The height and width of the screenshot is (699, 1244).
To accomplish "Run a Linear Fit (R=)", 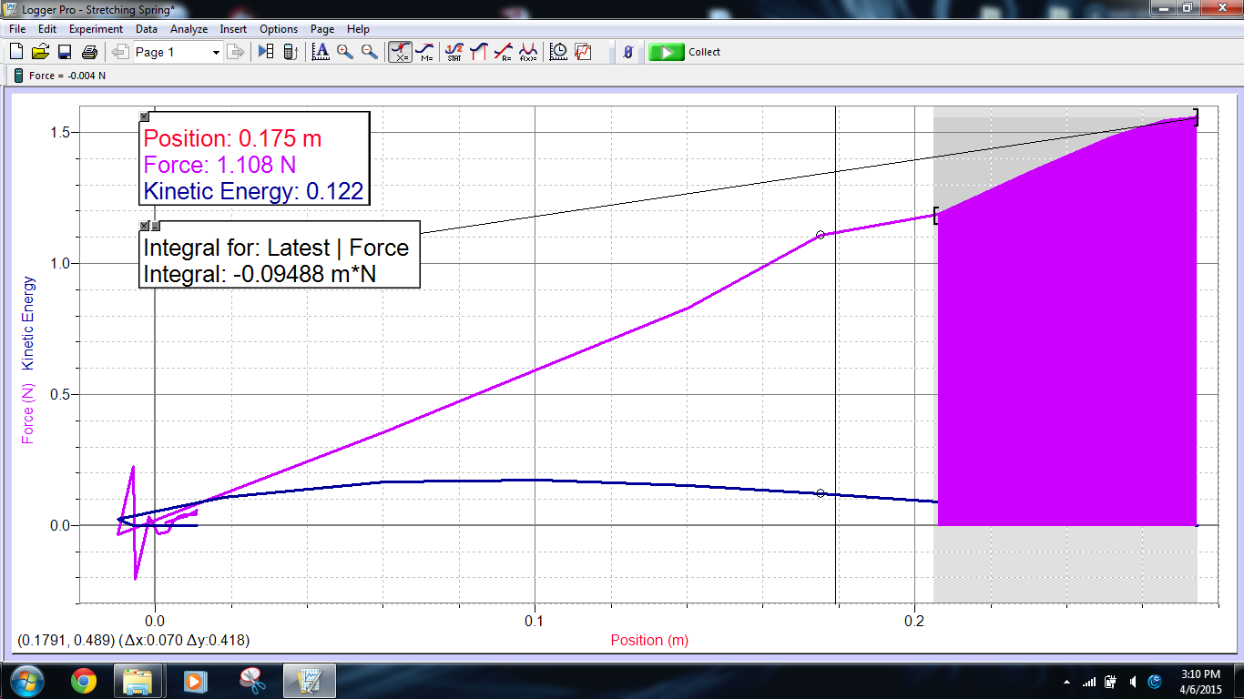I will pos(504,52).
